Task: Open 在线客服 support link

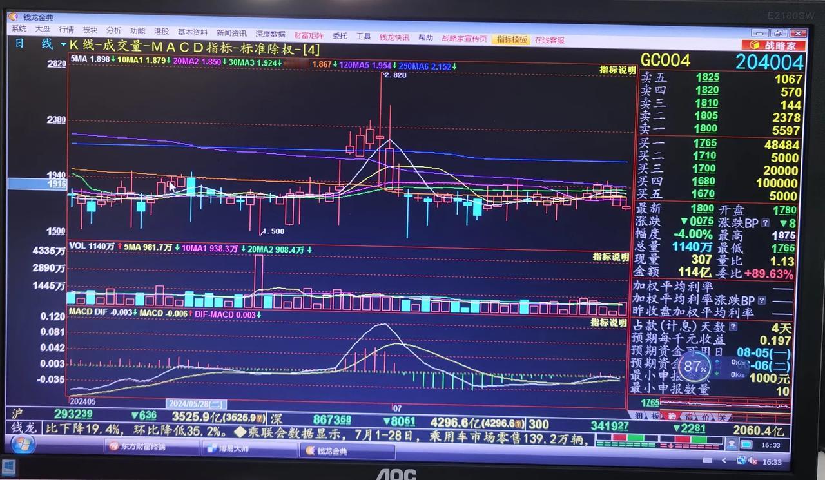Action: (x=550, y=40)
